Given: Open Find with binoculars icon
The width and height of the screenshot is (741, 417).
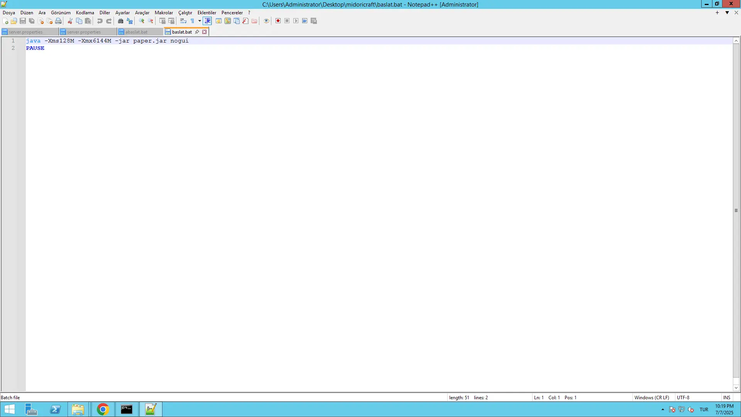Looking at the screenshot, I should [x=120, y=21].
